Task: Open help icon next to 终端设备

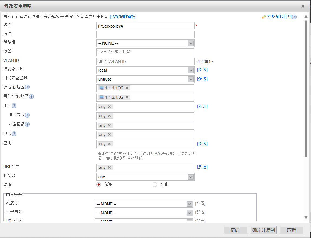Action: (27, 124)
